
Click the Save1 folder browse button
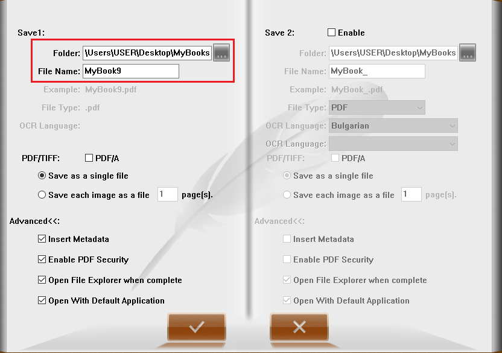coord(221,52)
